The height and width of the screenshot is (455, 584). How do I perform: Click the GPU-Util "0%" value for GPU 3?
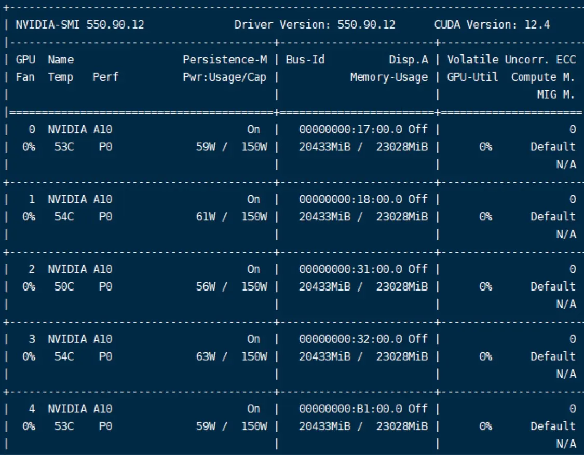pos(486,357)
